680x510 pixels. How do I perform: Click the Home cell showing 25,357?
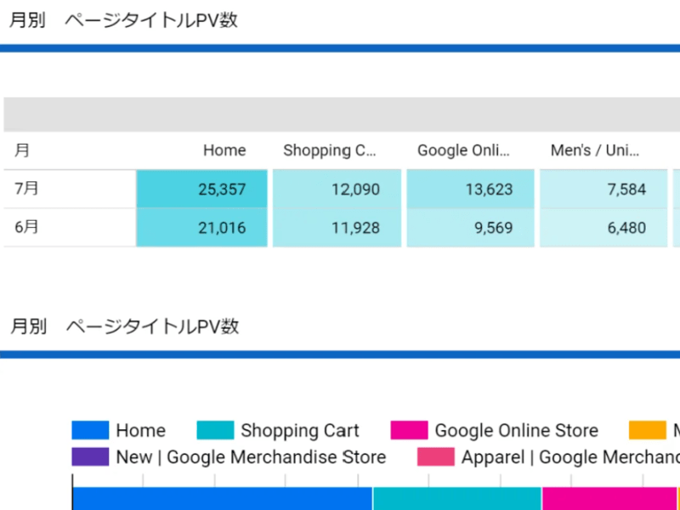click(202, 189)
